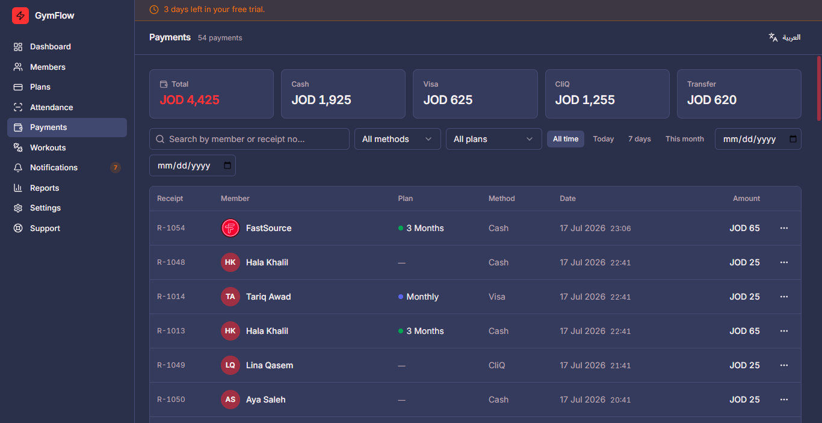Open the Plans section
This screenshot has height=423, width=822.
click(67, 87)
